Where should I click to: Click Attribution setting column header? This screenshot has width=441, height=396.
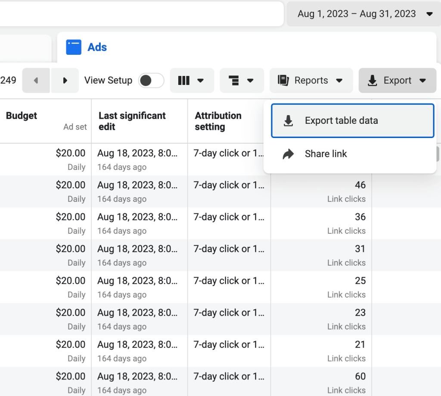218,121
